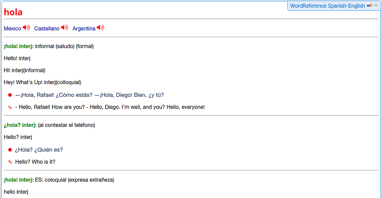Screen dimensions: 381x198
Task: Play the Mexico pronunciation audio icon
Action: [x=26, y=28]
